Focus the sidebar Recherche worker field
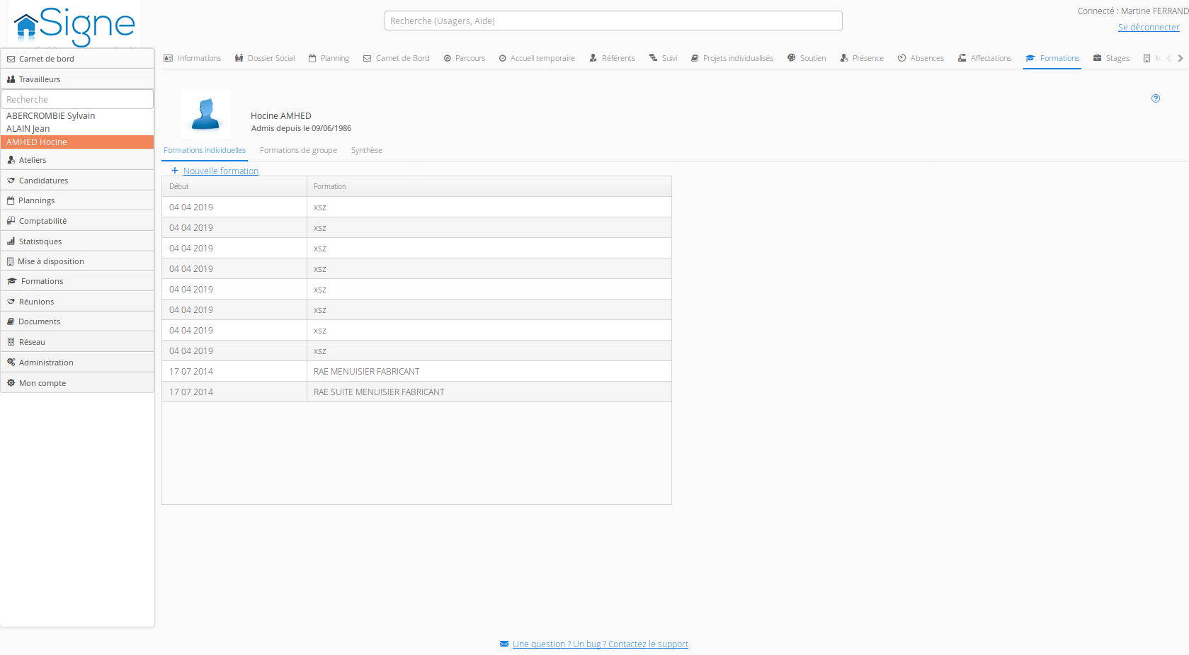 click(x=77, y=99)
